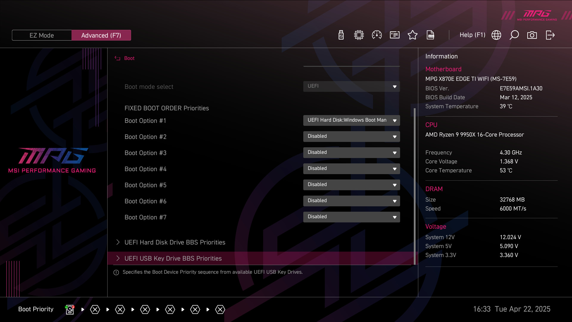Screen dimensions: 572x322
Task: Go back via the Boot breadcrumb label
Action: pos(129,58)
